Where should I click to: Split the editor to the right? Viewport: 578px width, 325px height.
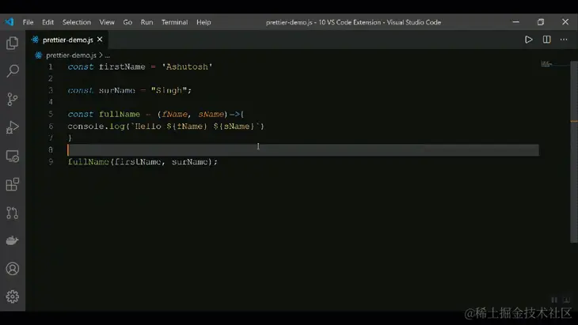[x=546, y=40]
